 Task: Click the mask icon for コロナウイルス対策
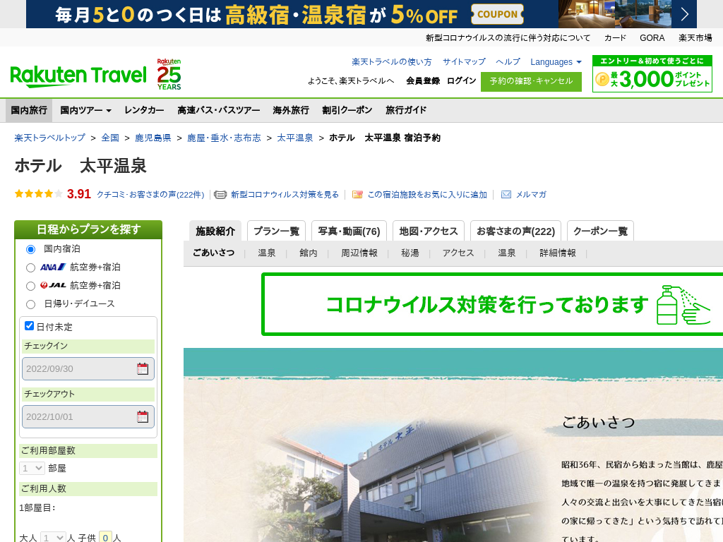pos(220,195)
